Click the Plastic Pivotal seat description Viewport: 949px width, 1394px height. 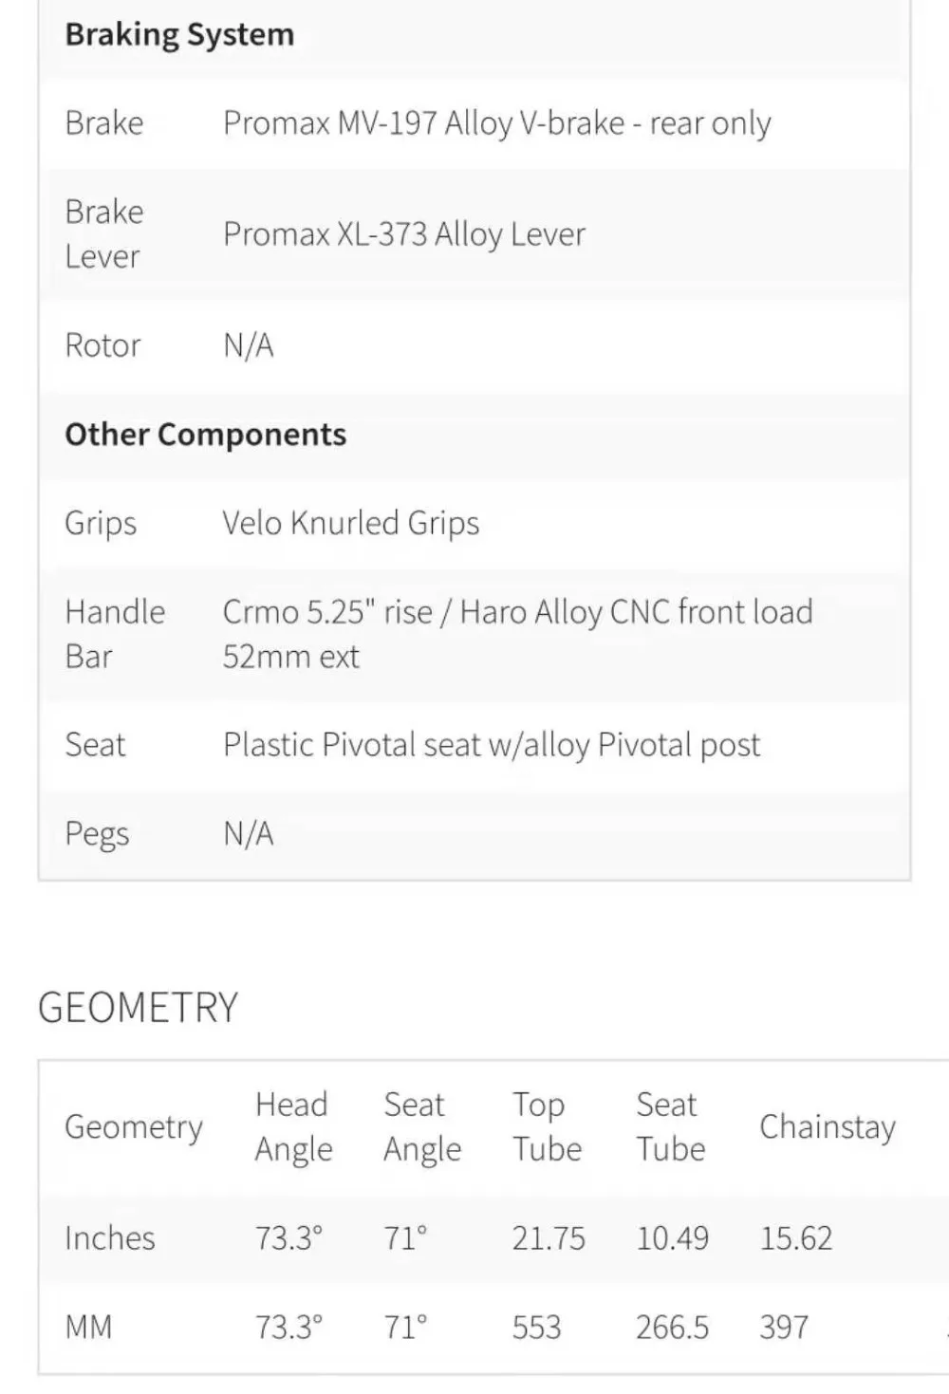(492, 745)
